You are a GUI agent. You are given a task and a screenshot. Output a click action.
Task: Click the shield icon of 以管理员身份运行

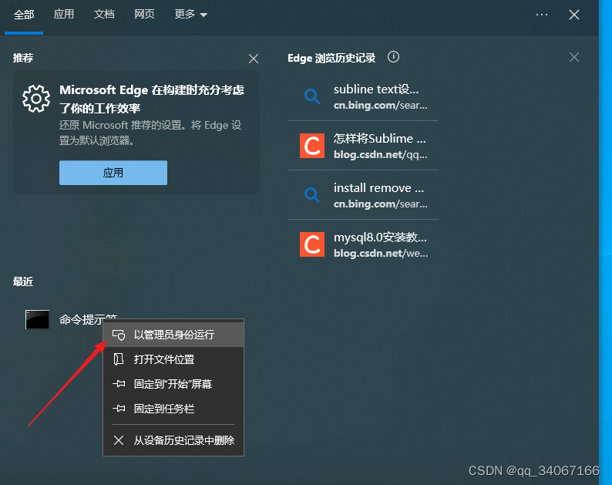coord(119,335)
